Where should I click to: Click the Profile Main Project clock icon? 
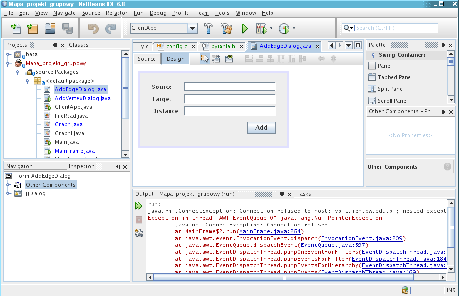click(284, 28)
